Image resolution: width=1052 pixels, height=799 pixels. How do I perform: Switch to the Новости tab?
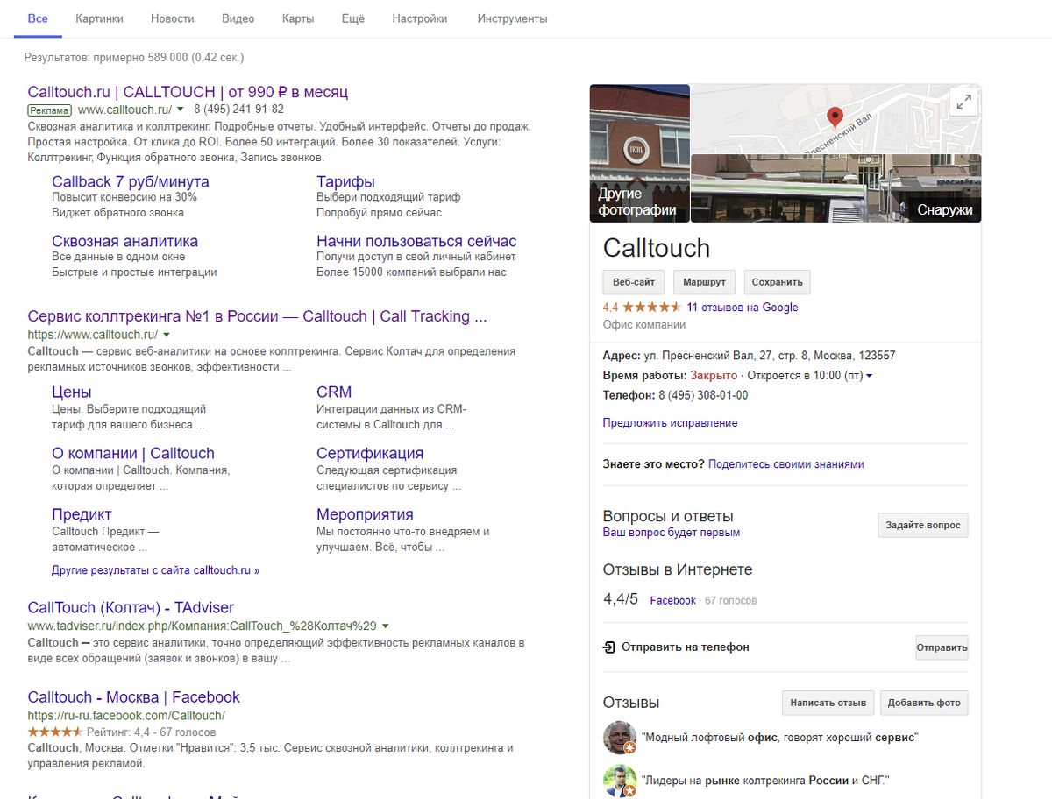pos(173,18)
